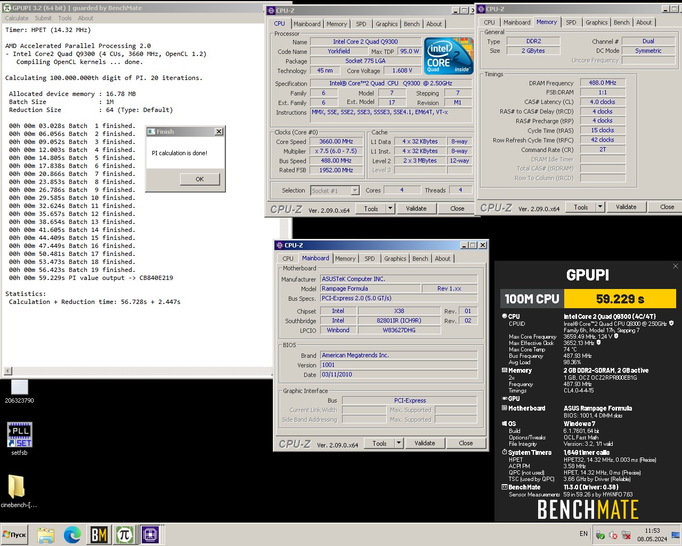Click the GPUPI pi icon in the title bar
Image resolution: width=682 pixels, height=546 pixels.
[x=7, y=8]
